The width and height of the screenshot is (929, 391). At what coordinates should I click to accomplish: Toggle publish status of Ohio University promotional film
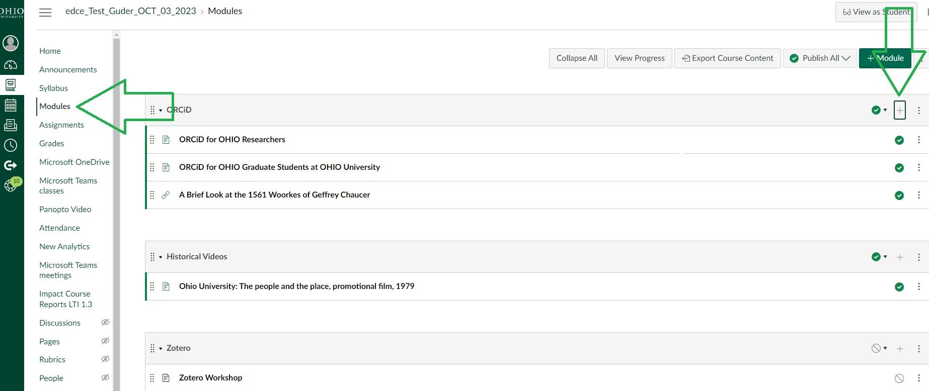tap(899, 287)
